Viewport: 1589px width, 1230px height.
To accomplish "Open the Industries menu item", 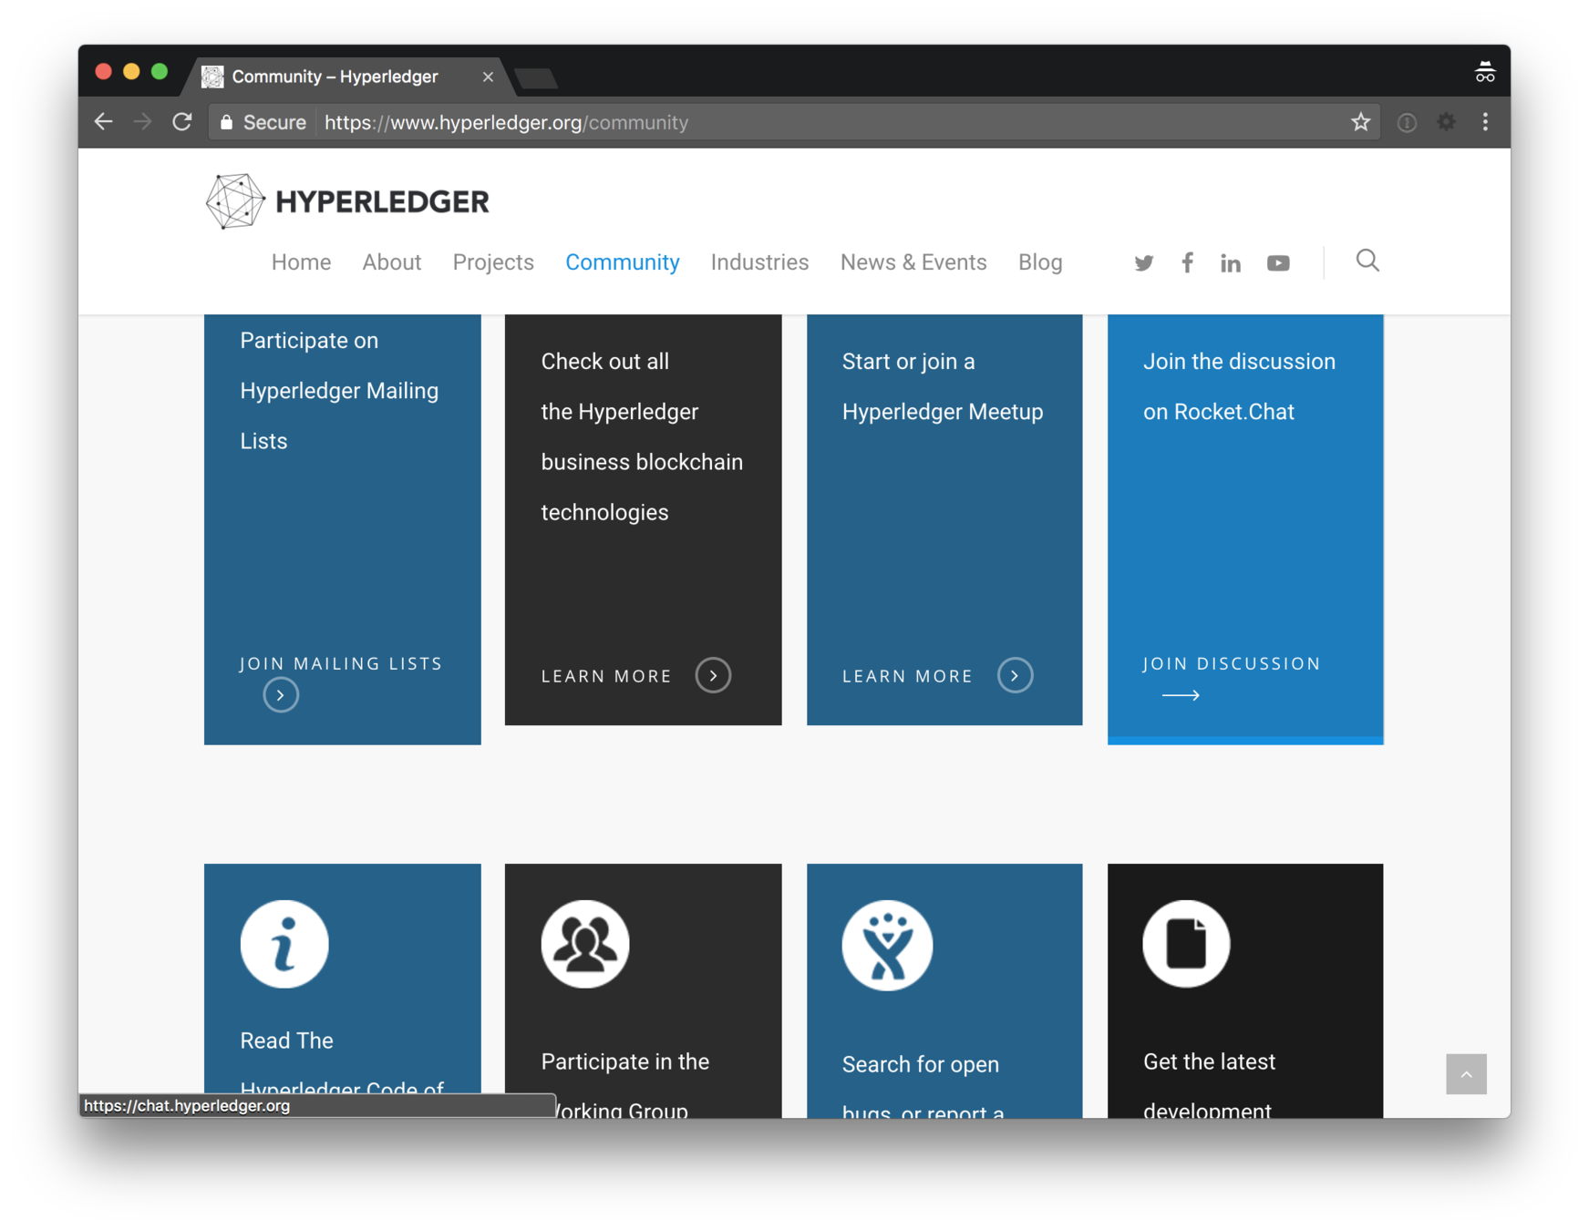I will pos(759,262).
